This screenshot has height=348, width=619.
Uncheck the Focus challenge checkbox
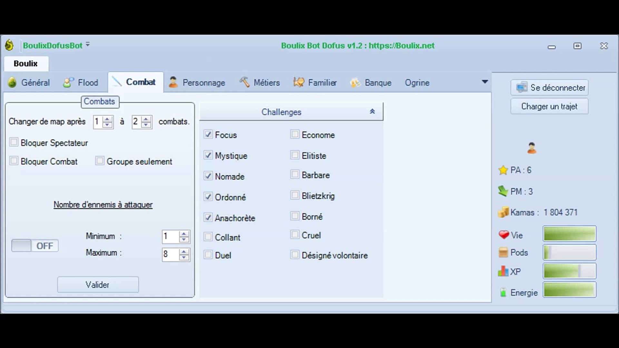(x=208, y=134)
